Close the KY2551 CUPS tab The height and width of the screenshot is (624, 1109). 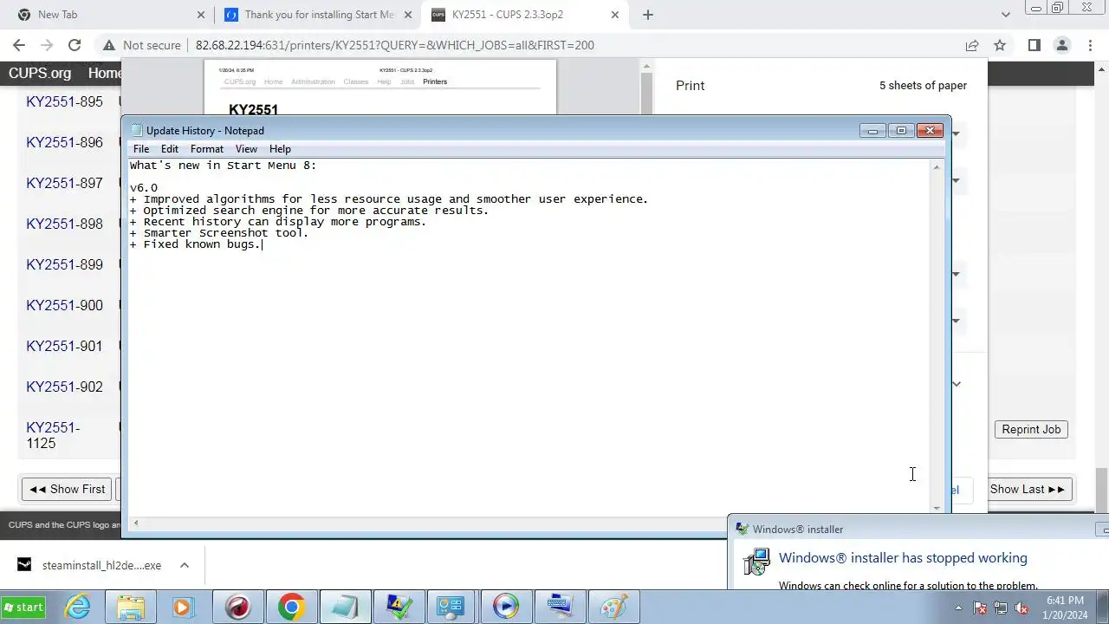615,15
